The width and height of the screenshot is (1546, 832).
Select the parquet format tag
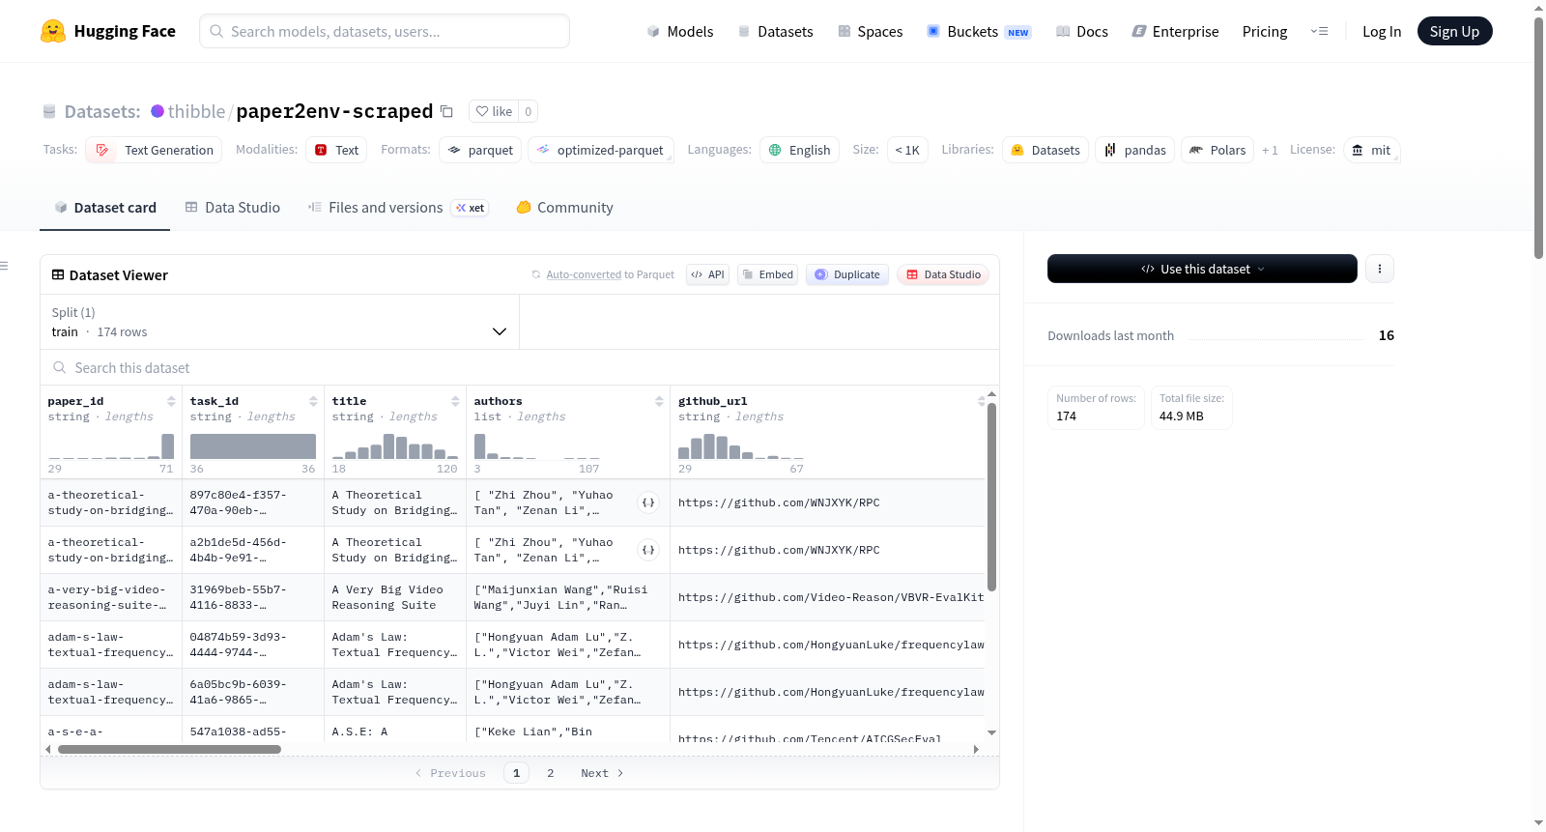tap(480, 150)
